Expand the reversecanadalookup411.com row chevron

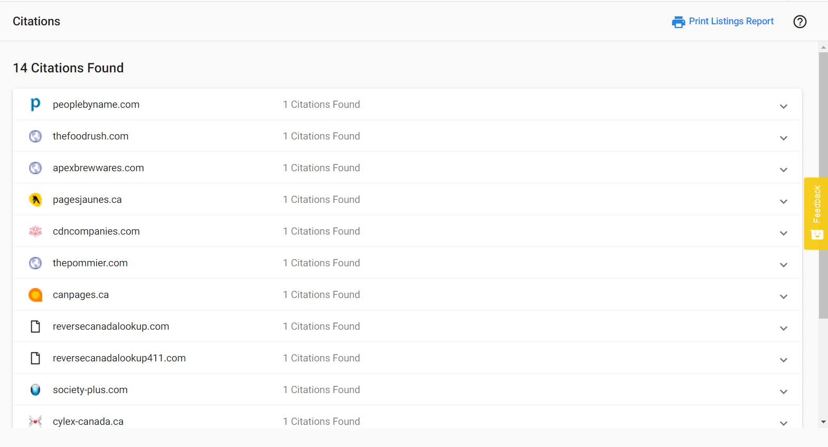point(784,360)
